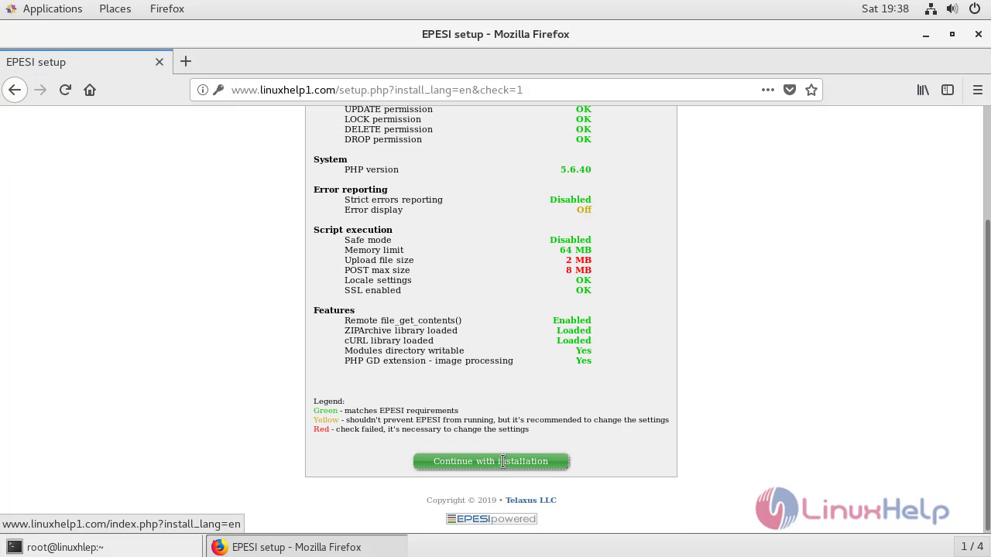Screen dimensions: 991x557
Task: Go back to the previous page
Action: pyautogui.click(x=15, y=90)
